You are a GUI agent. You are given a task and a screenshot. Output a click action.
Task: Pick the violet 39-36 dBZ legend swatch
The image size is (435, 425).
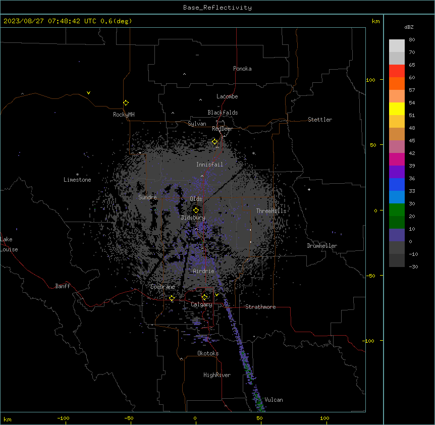pos(397,172)
